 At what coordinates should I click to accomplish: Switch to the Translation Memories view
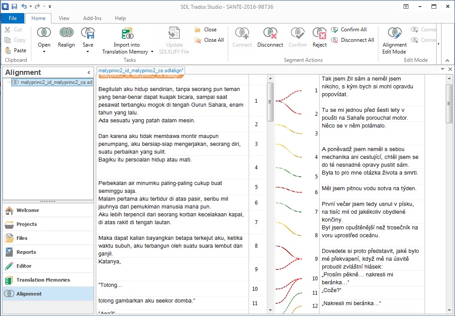pos(48,280)
